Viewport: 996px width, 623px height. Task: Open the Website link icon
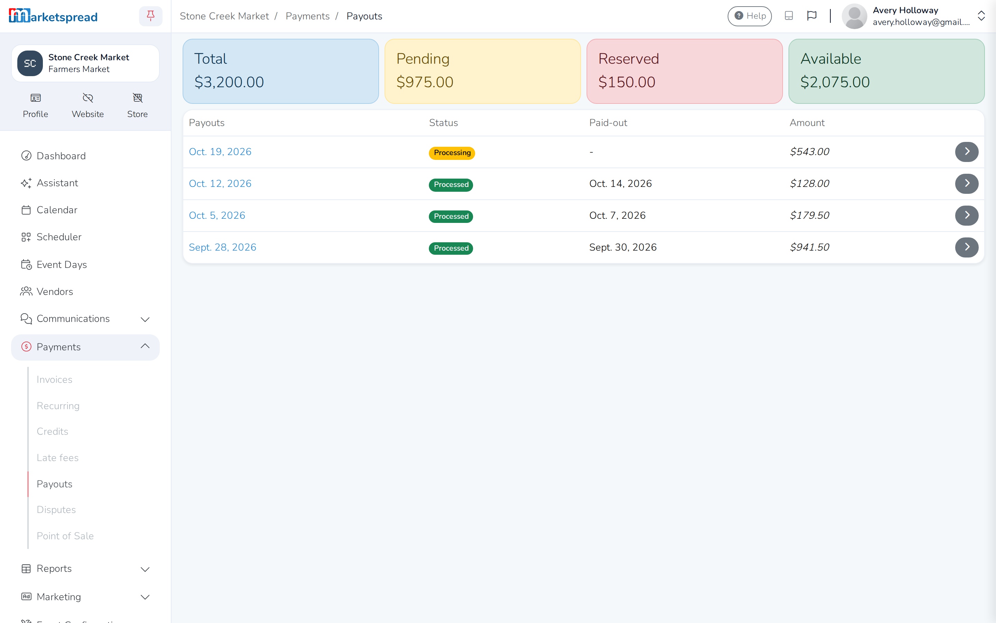(87, 106)
